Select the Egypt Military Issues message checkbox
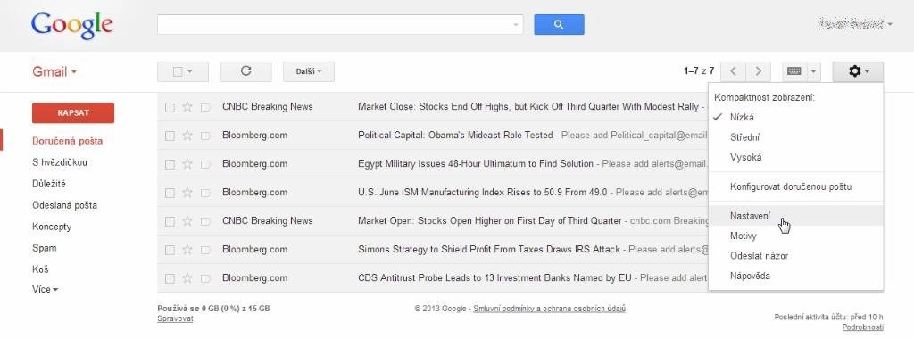914x339 pixels. pyautogui.click(x=170, y=164)
